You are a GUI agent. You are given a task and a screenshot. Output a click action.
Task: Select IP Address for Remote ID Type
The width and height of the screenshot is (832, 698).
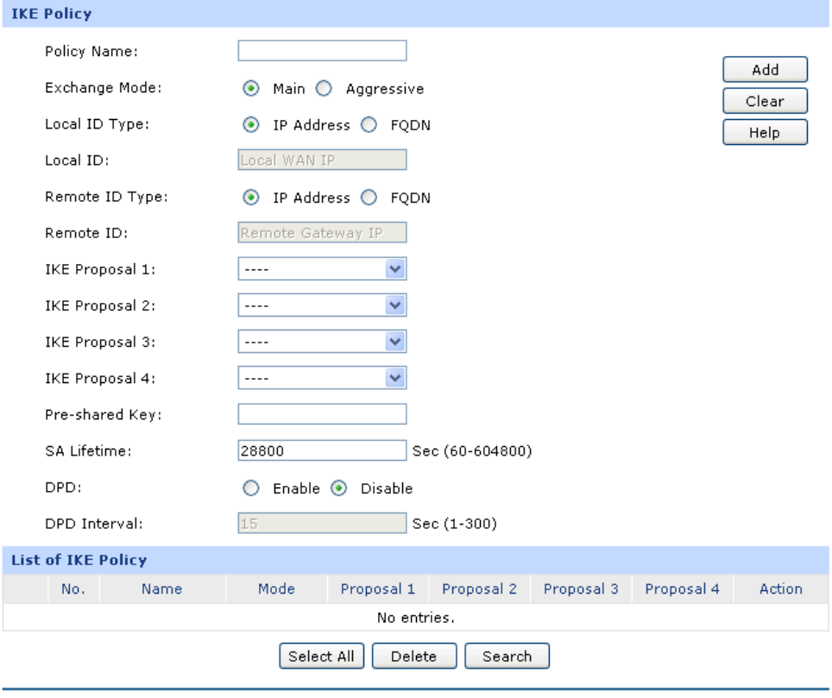click(x=251, y=198)
